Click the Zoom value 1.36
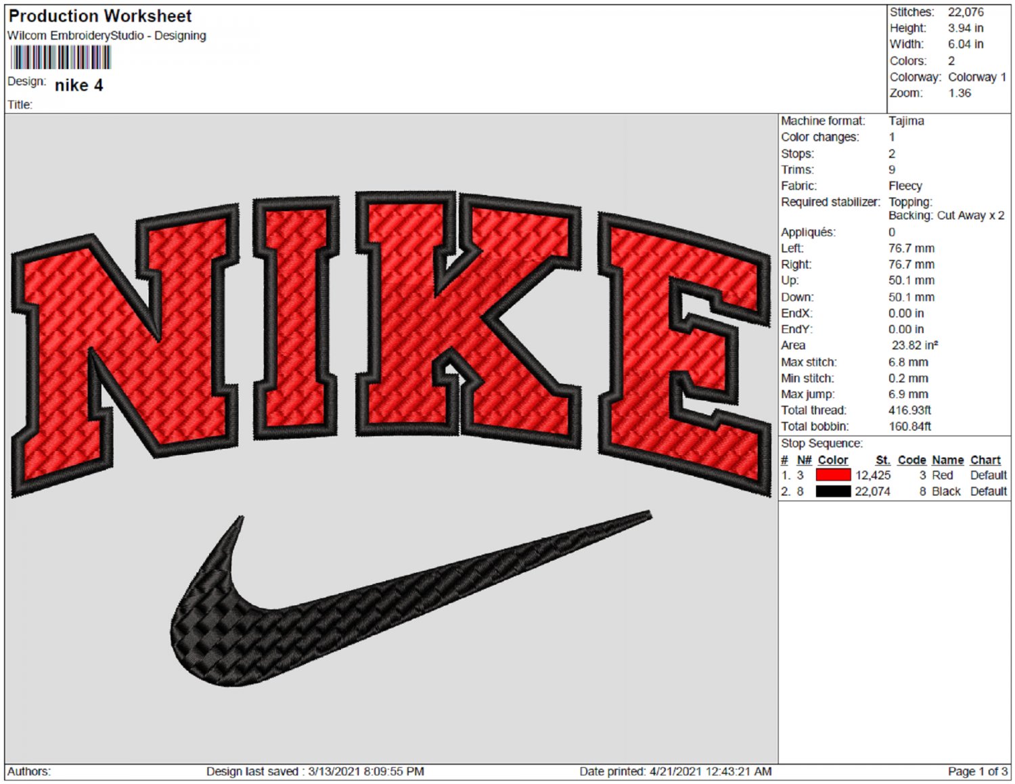Screen dimensions: 1015x784 pyautogui.click(x=960, y=93)
